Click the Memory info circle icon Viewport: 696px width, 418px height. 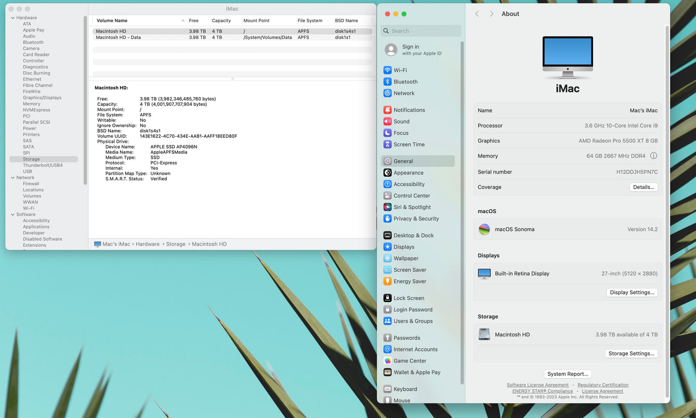pyautogui.click(x=654, y=156)
